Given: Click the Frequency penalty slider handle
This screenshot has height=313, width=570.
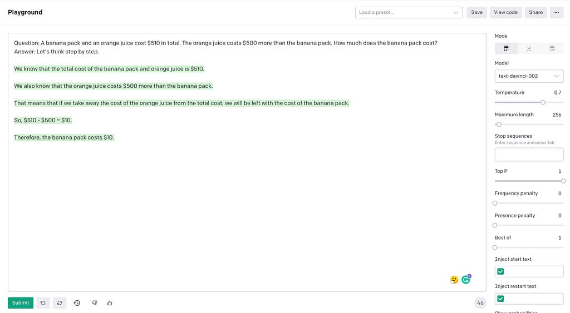Looking at the screenshot, I should (x=495, y=203).
